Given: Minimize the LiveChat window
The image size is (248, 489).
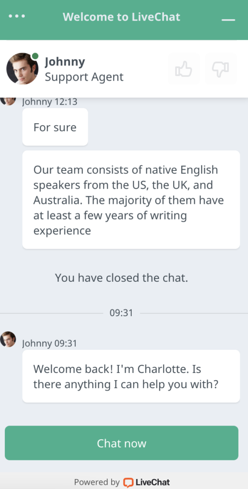Looking at the screenshot, I should (228, 20).
